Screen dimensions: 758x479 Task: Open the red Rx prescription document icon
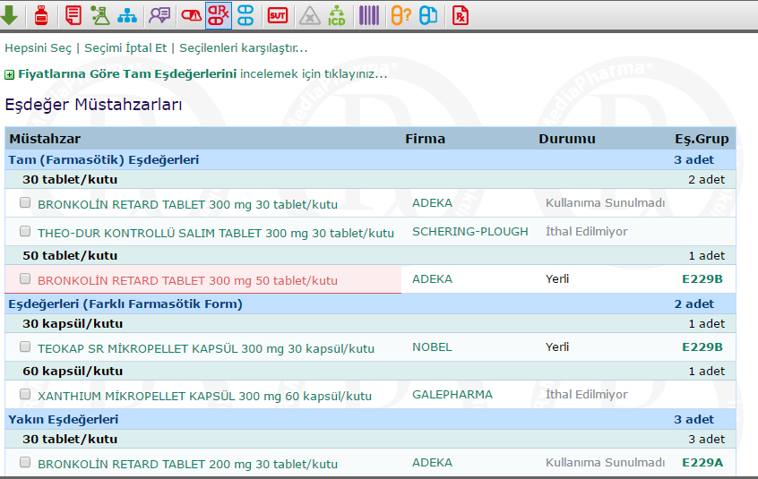pos(461,14)
